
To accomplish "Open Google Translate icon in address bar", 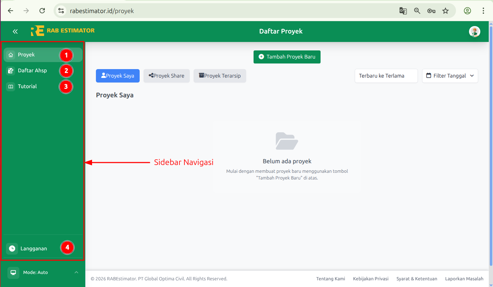I will click(403, 11).
